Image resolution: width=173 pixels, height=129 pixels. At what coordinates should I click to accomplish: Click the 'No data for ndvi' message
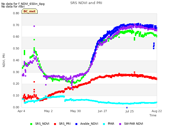(13, 6)
